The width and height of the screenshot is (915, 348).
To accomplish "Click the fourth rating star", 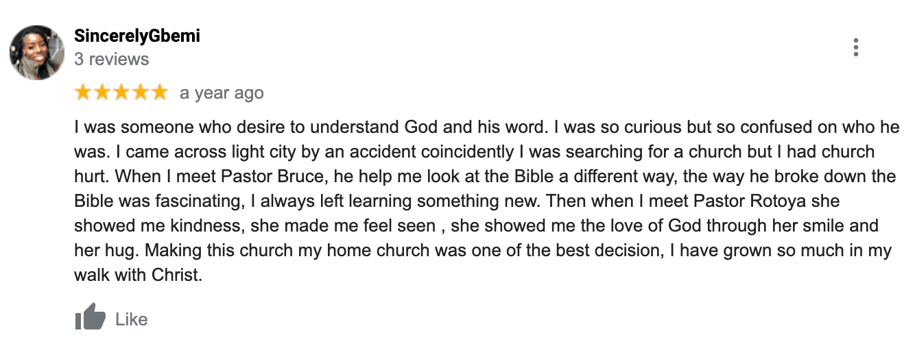I will (x=139, y=92).
